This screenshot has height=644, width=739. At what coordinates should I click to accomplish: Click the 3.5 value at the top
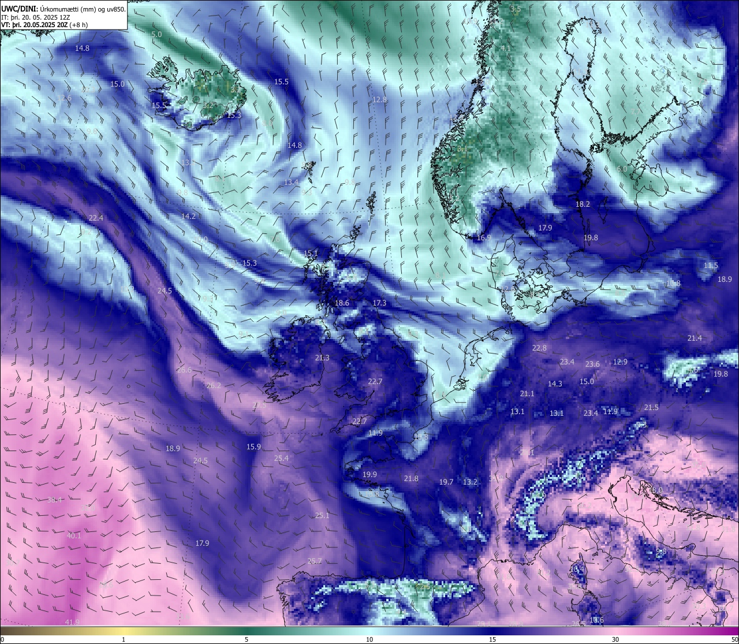coord(516,9)
